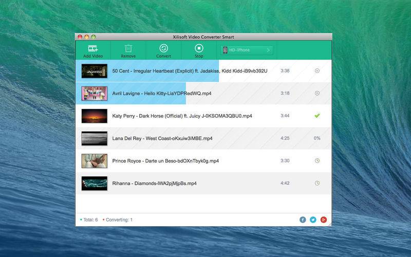Click the Rihanna - Diamonds file name

(155, 183)
